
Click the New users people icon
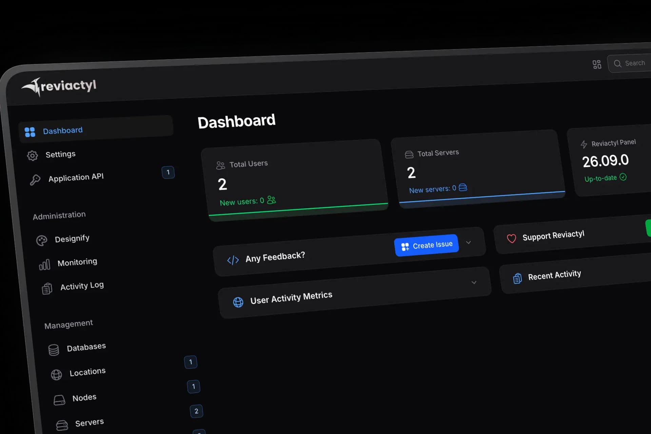pyautogui.click(x=271, y=200)
